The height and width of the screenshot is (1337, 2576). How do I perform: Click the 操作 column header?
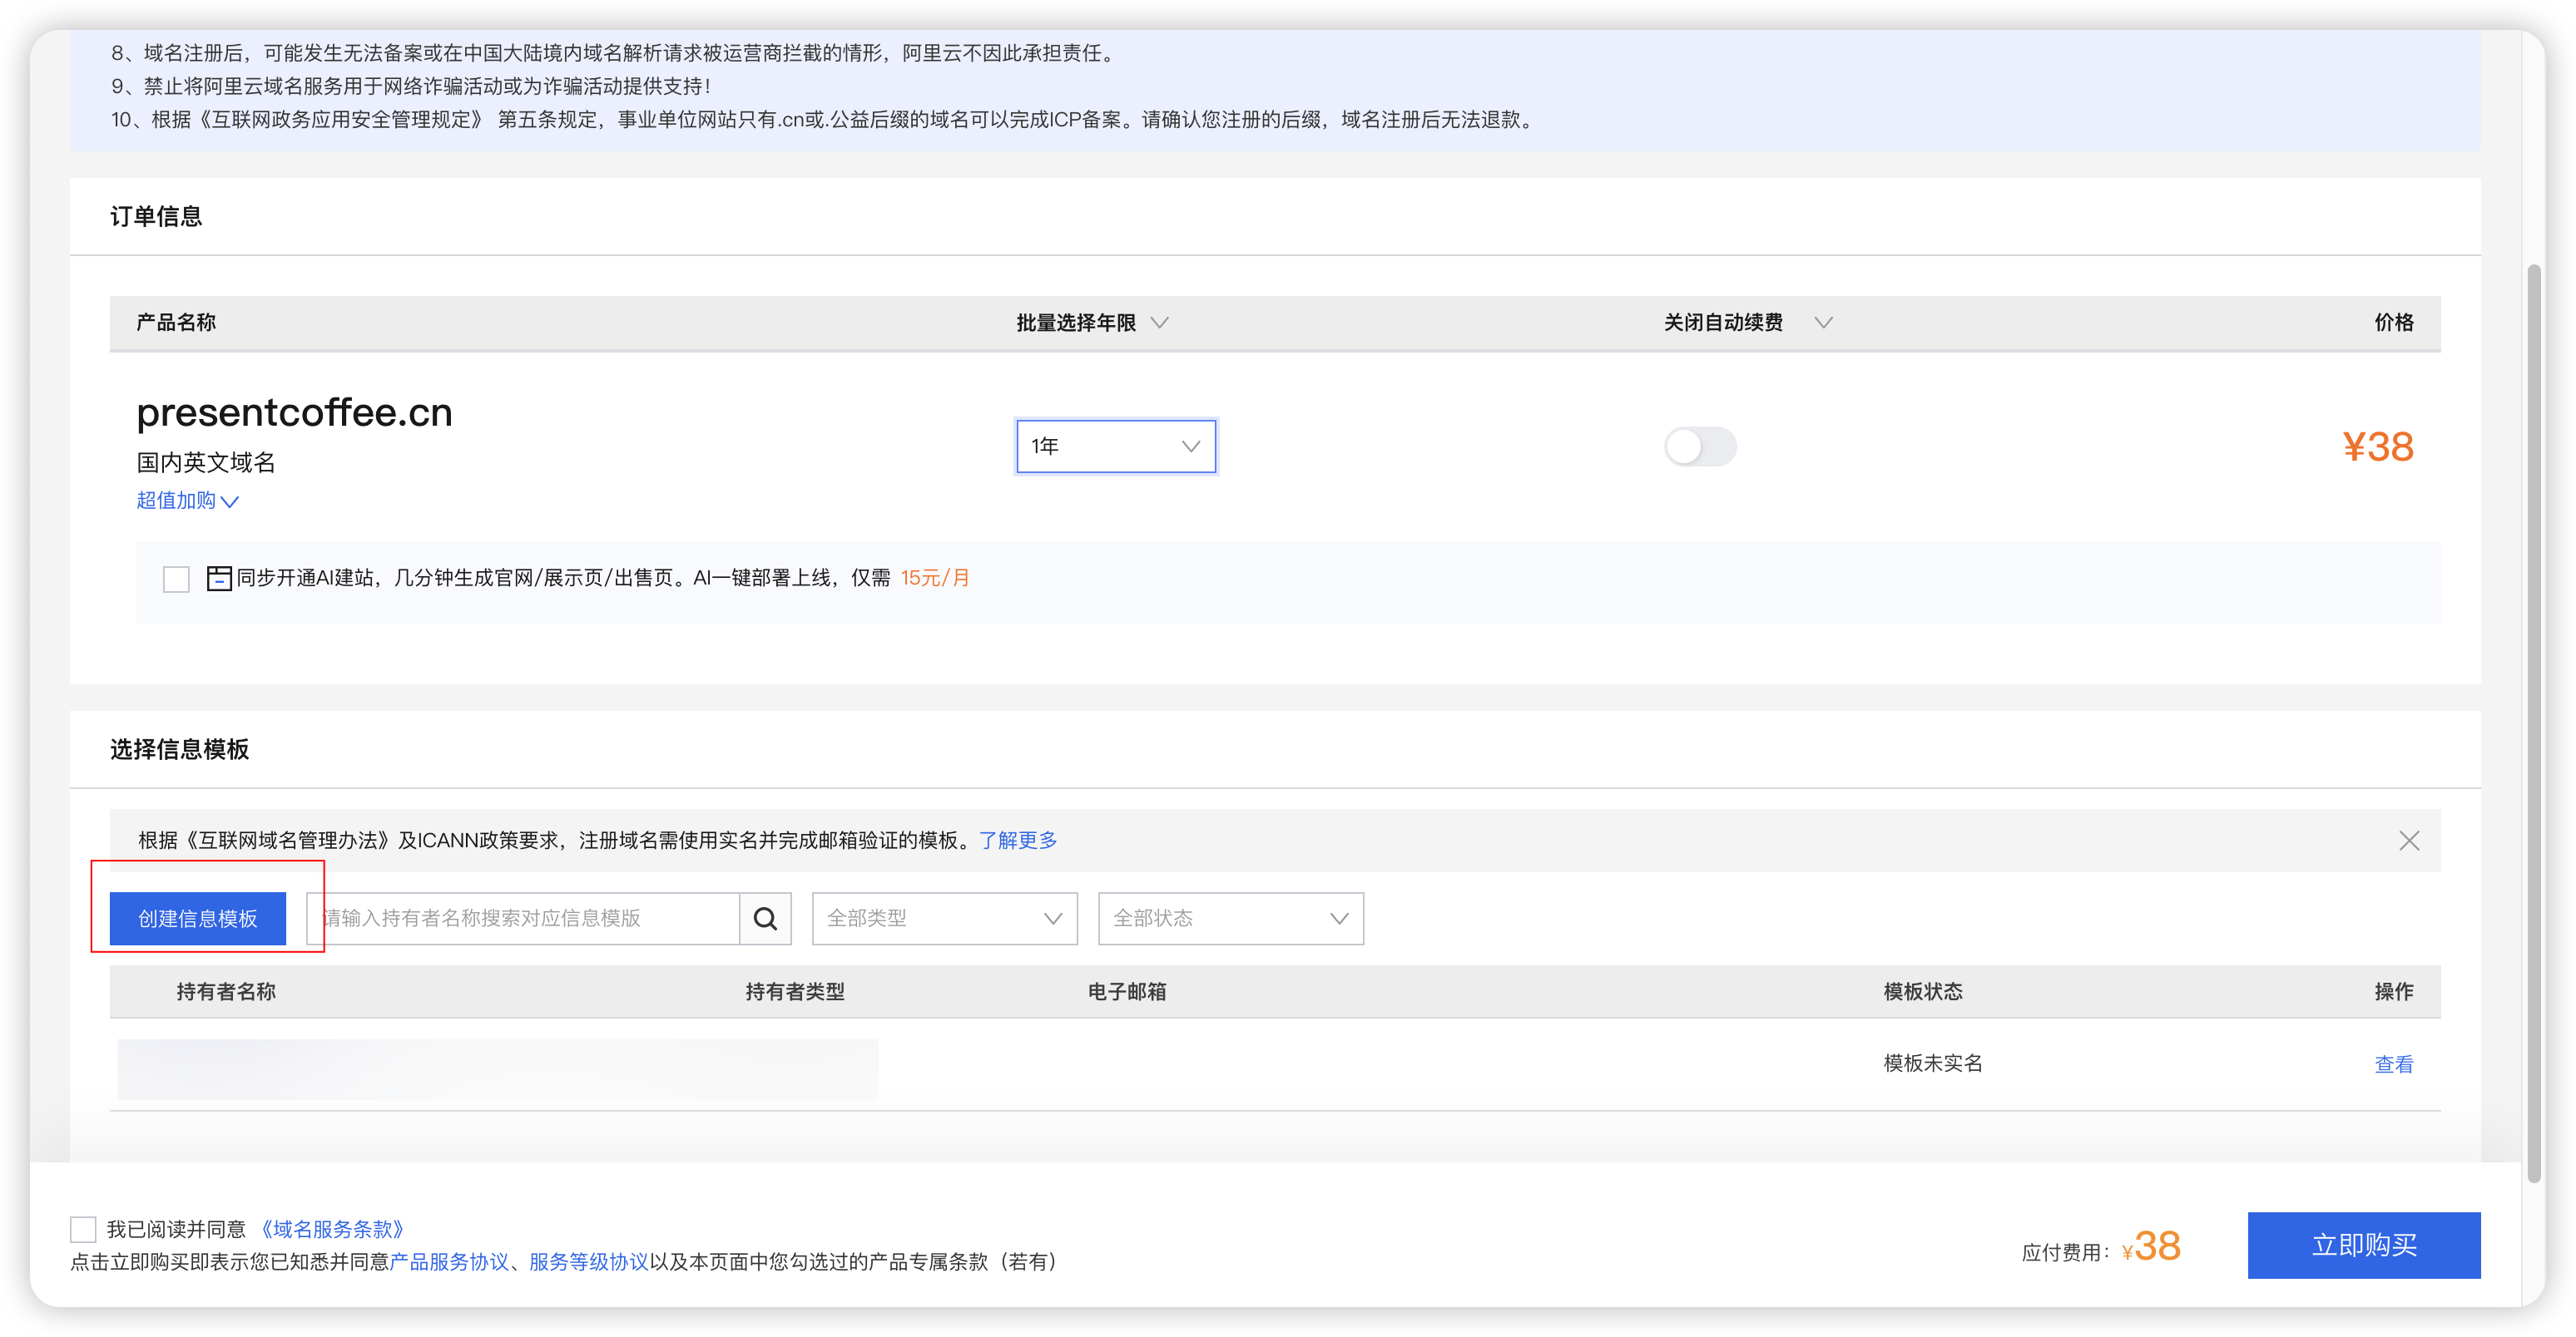click(x=2394, y=991)
